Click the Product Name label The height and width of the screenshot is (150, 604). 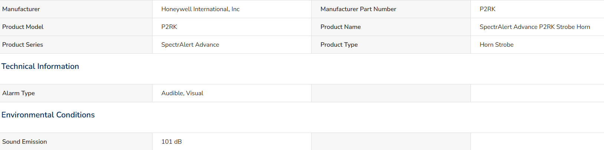point(341,27)
